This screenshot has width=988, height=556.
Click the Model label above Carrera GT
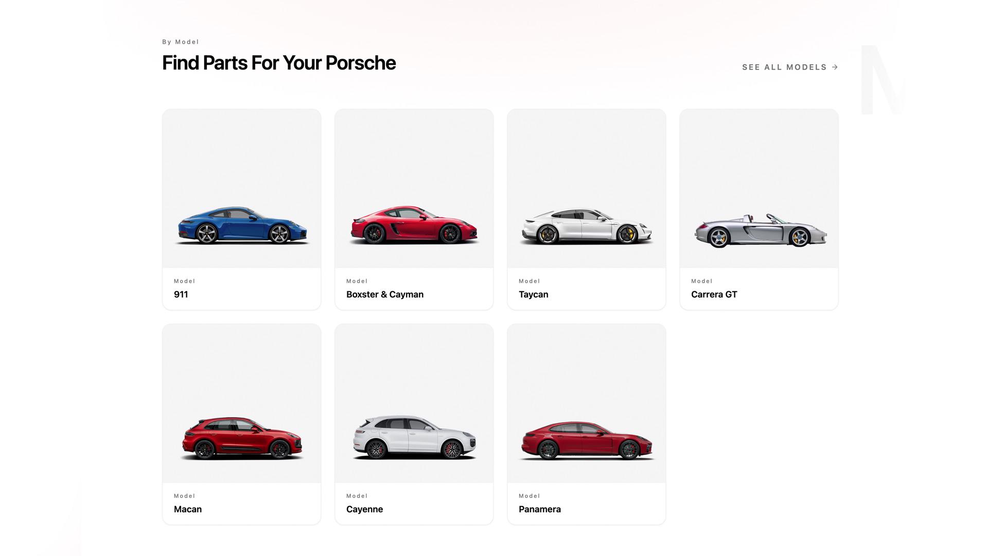[x=702, y=281]
